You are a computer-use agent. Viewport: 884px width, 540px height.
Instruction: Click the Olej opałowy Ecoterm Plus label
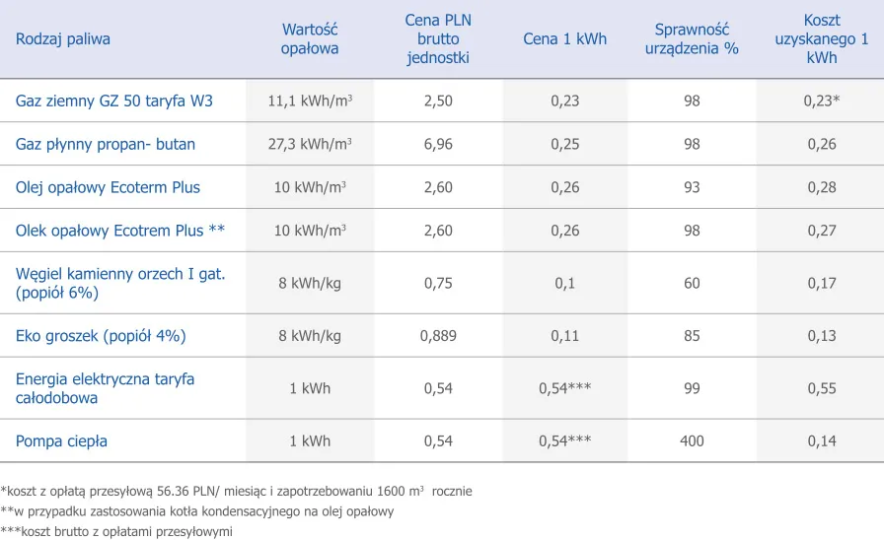[x=108, y=188]
